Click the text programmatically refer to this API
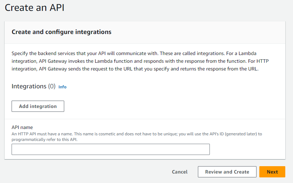Screen dimensions: 293x183 pyautogui.click(x=45, y=140)
